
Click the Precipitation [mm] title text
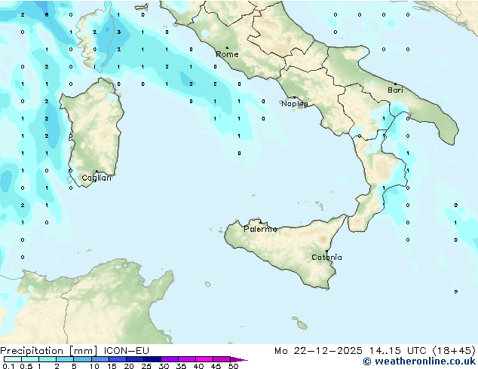coord(49,351)
